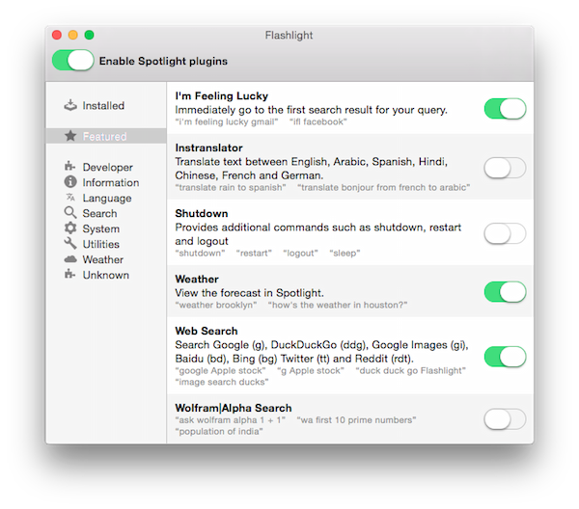This screenshot has width=579, height=509.
Task: Toggle Enable Spotlight plugins switch
Action: pyautogui.click(x=72, y=60)
